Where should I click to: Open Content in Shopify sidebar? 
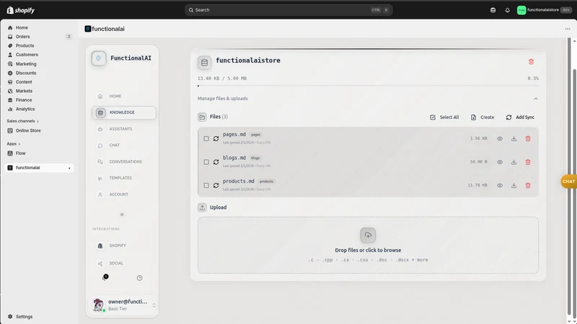pos(24,82)
